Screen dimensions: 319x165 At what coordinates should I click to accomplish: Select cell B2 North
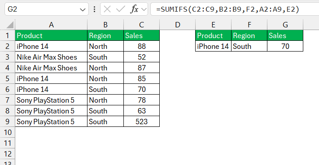(105, 46)
